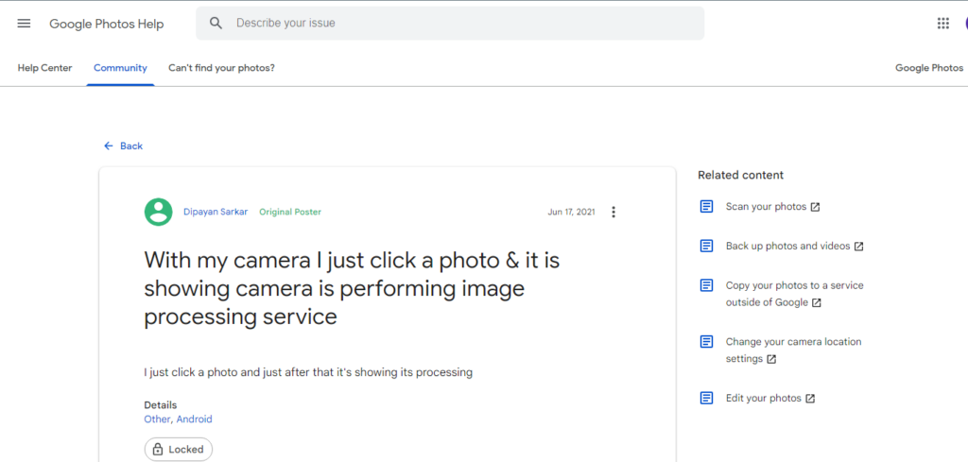968x462 pixels.
Task: Open the post's three-dot options menu
Action: point(613,212)
